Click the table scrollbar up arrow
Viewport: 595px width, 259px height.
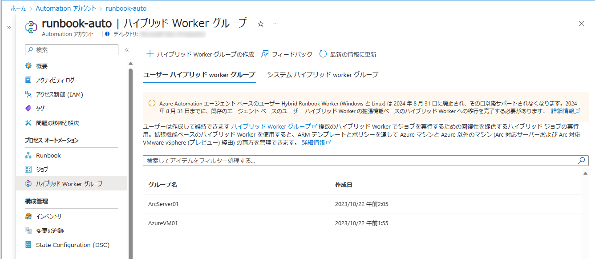pyautogui.click(x=586, y=174)
